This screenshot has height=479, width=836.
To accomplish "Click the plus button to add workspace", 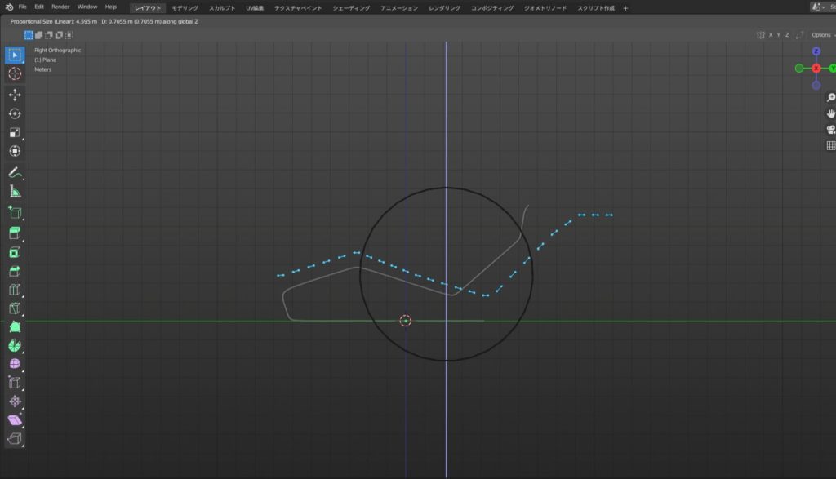I will [x=625, y=7].
